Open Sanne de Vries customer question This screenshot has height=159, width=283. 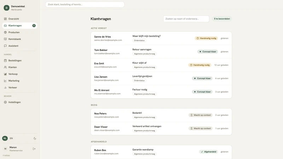pos(161,38)
